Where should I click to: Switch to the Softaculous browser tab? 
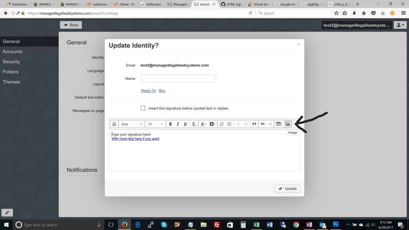tap(151, 4)
